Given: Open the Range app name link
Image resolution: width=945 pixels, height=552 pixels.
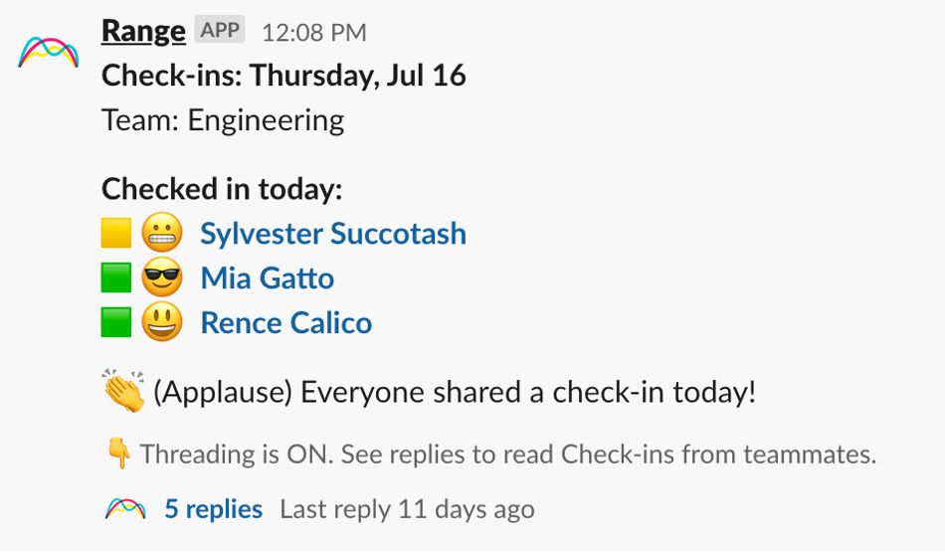Looking at the screenshot, I should click(143, 31).
